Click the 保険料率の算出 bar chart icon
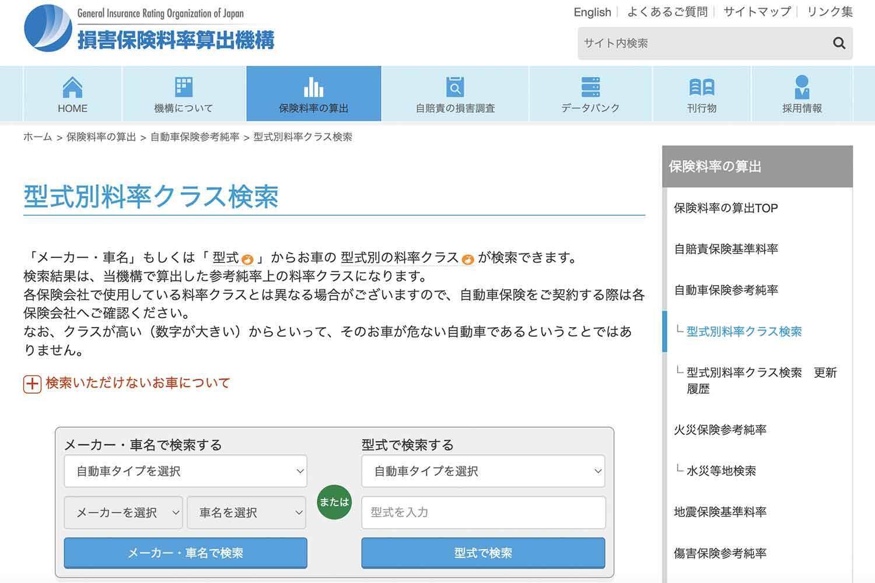Viewport: 875px width, 583px height. click(313, 87)
